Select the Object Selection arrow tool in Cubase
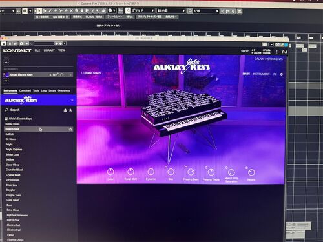 click(39, 10)
